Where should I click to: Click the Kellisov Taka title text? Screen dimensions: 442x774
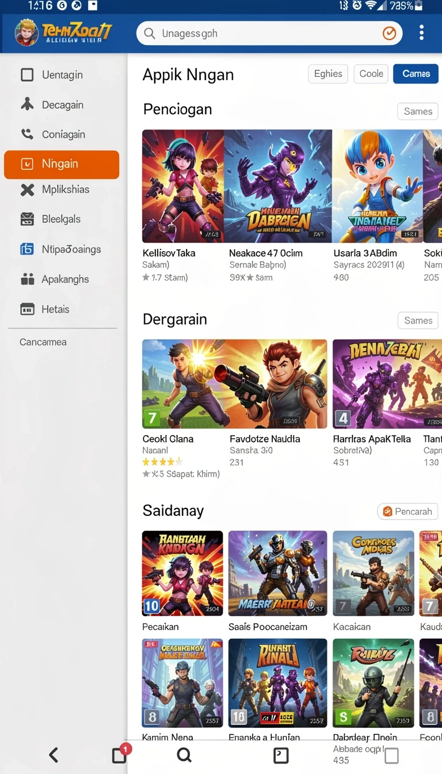point(169,253)
